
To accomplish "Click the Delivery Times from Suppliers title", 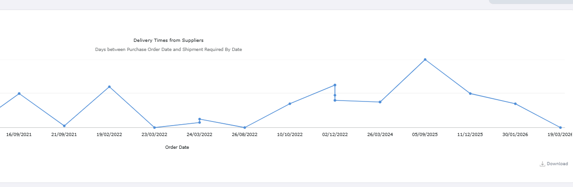I will coord(168,40).
